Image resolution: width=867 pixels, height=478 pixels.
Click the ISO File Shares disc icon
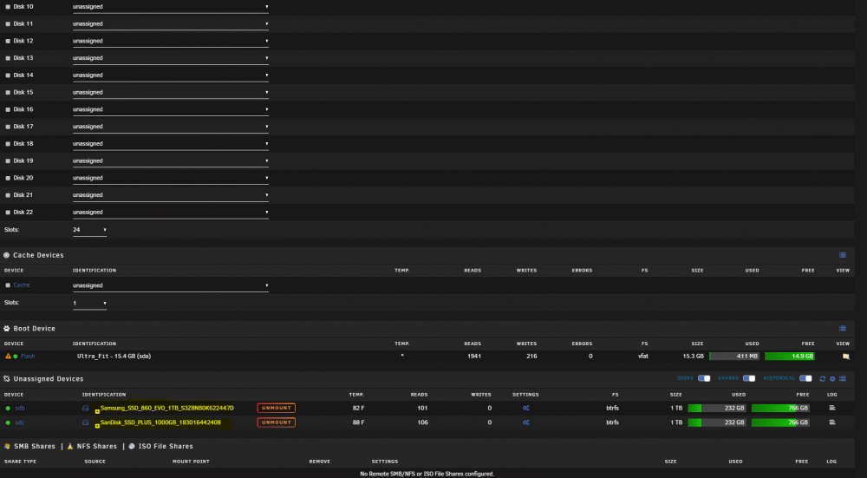[132, 446]
